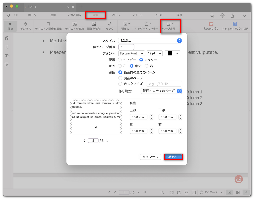Open the thumbnails panel in the sidebar
The width and height of the screenshot is (254, 199).
(x=7, y=38)
